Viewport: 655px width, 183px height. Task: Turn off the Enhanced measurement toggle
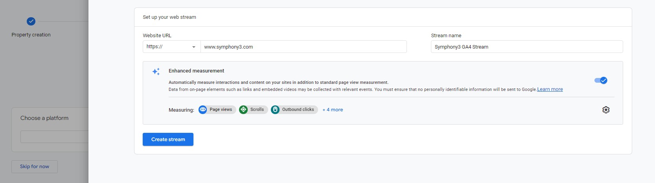point(601,80)
